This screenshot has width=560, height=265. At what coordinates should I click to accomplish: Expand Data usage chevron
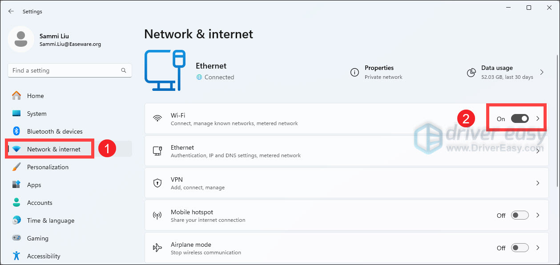pyautogui.click(x=542, y=72)
